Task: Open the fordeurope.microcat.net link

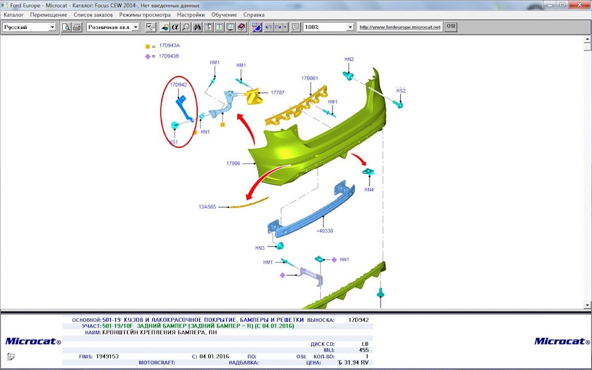Action: [400, 27]
